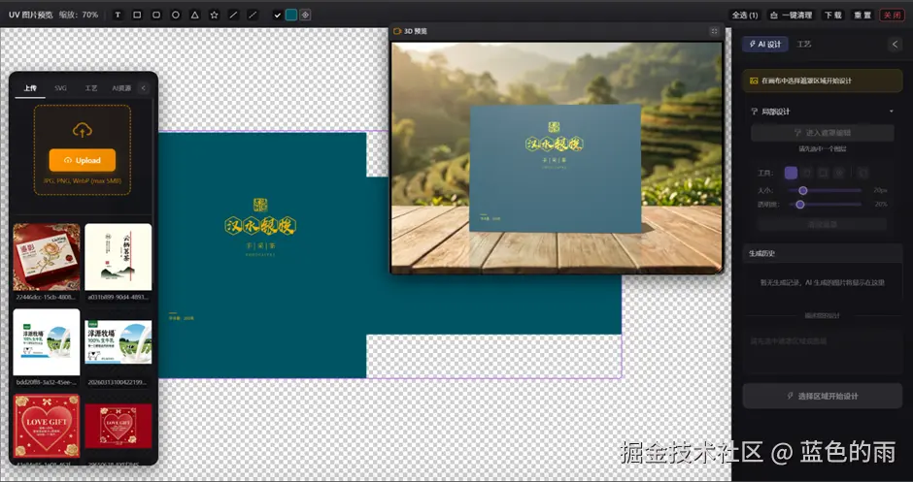Select the Text (T) tool

pos(118,16)
